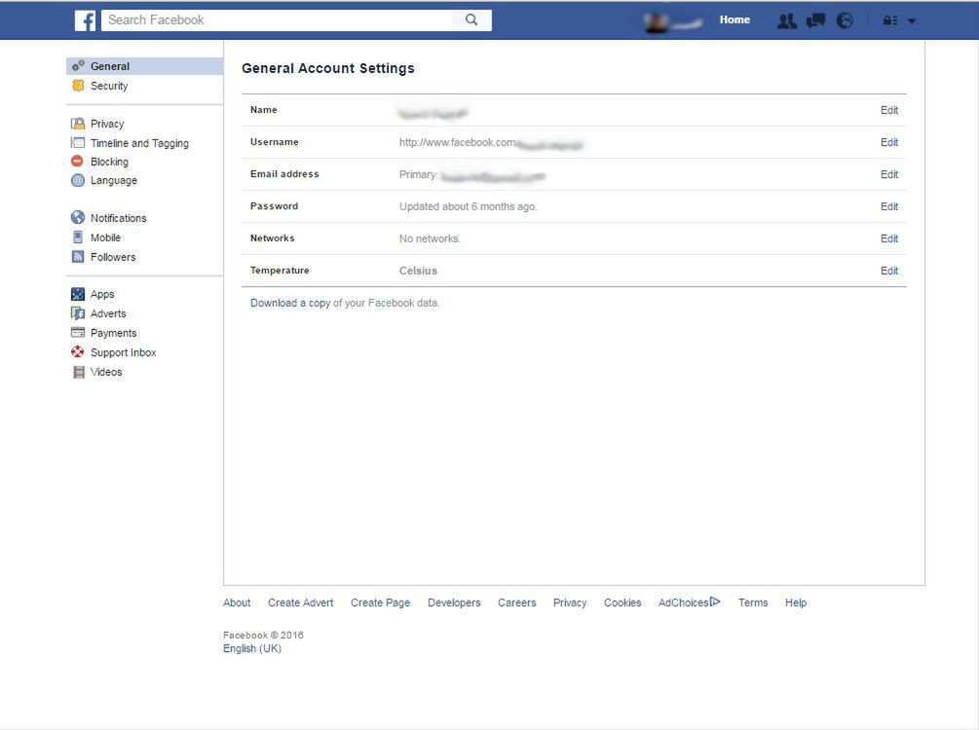
Task: Open Payments settings label
Action: (x=113, y=333)
